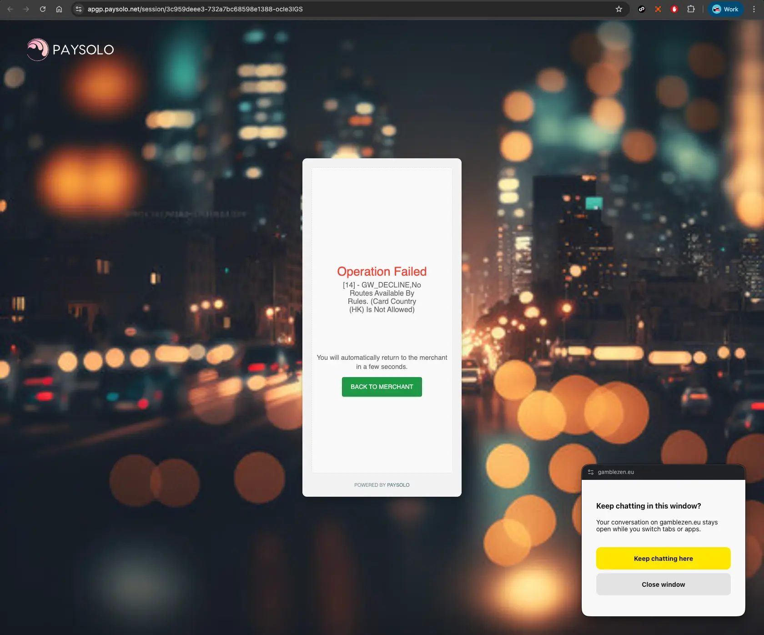Bookmark this page with the star icon
This screenshot has height=635, width=764.
[619, 9]
